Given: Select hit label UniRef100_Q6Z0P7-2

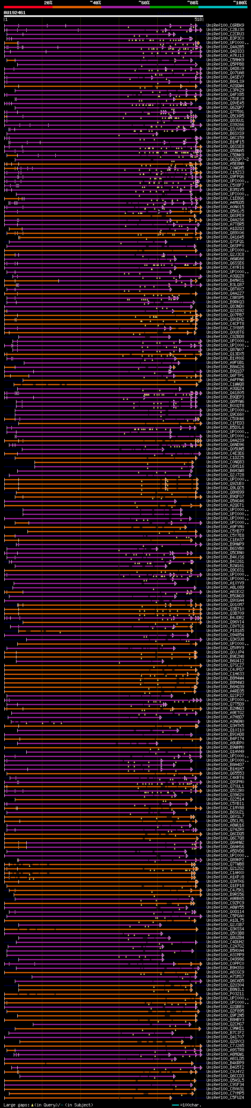Looking at the screenshot, I should 227,160.
